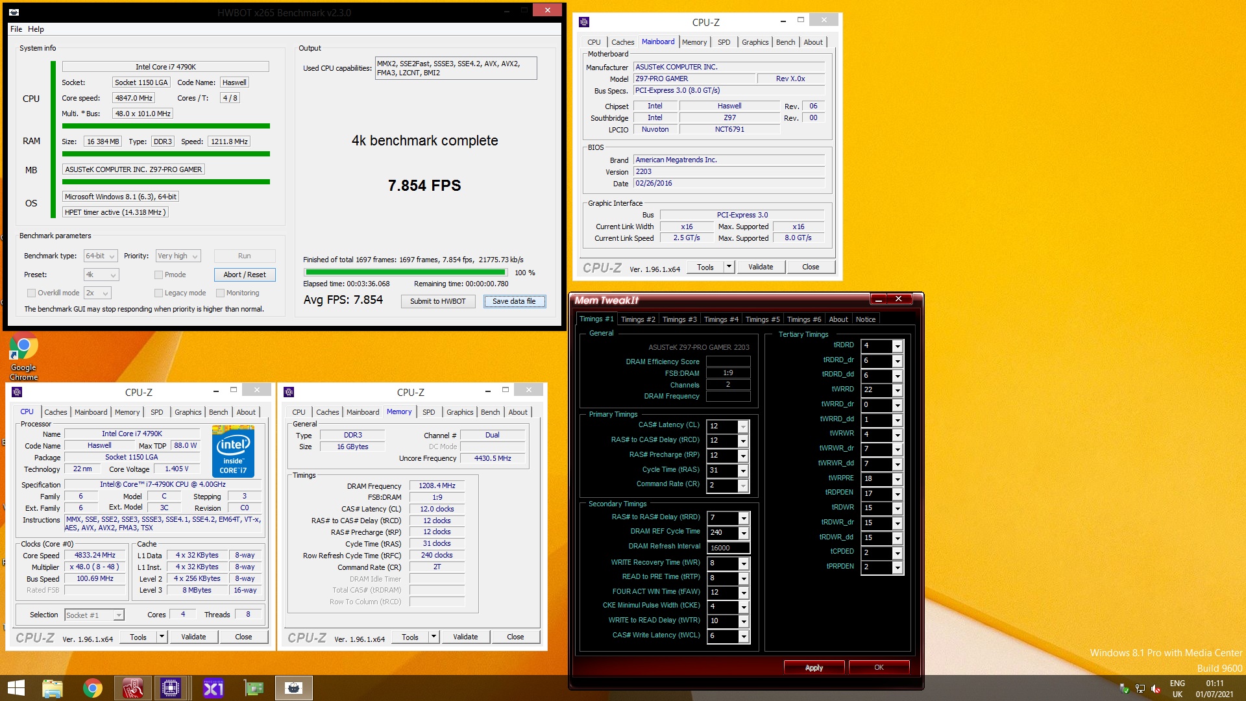Expand the tRDRD tertiary timing dropdown
Screen dimensions: 1246x701
[x=897, y=346]
